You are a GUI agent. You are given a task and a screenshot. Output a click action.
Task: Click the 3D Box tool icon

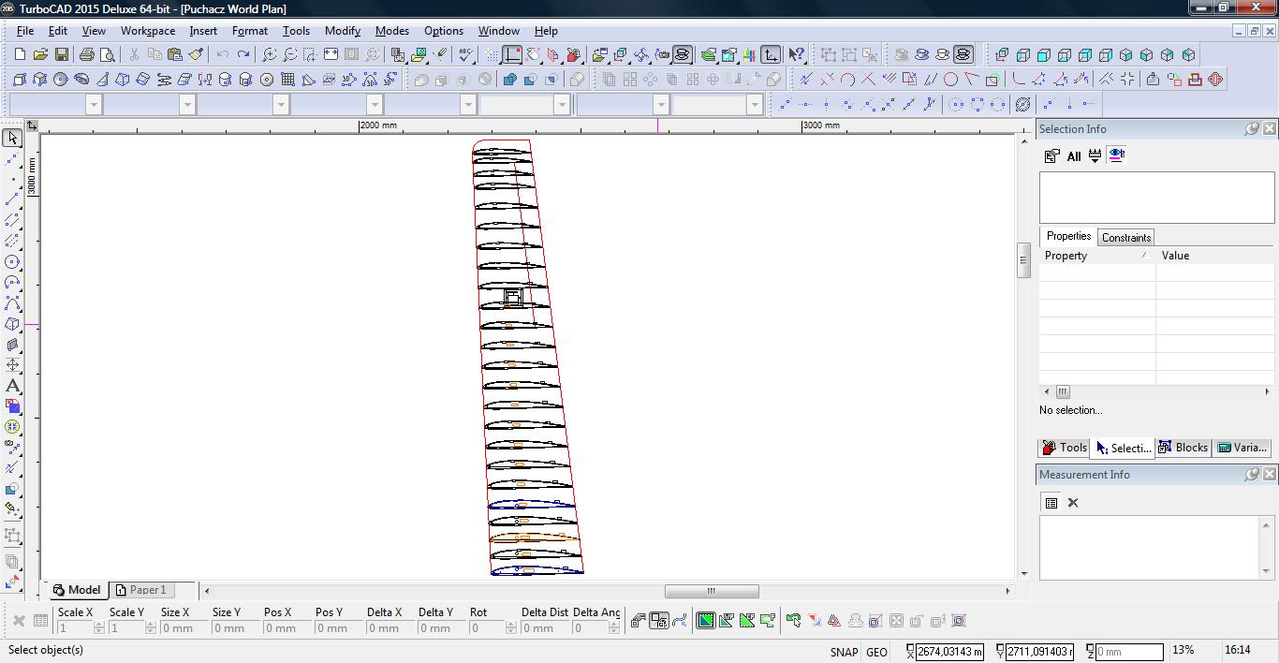(x=20, y=80)
